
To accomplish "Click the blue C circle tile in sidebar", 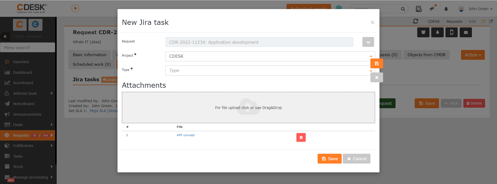I will point(35,25).
